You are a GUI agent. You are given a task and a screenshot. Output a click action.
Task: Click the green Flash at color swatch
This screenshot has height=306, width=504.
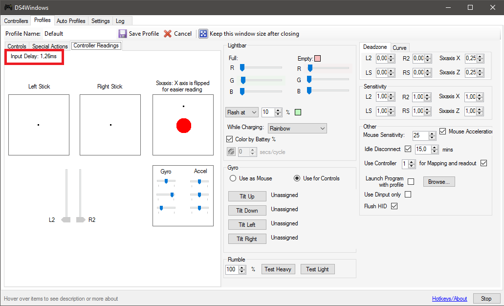pyautogui.click(x=298, y=112)
